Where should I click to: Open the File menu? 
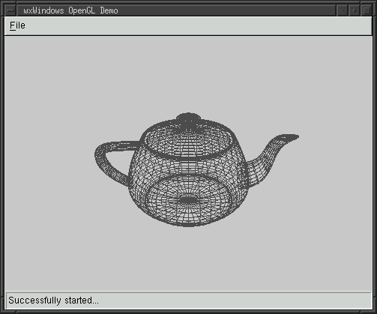click(x=17, y=25)
